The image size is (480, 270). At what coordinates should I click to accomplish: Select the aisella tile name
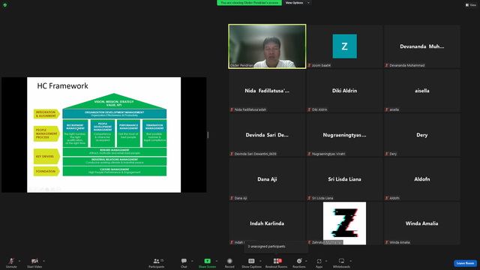421,91
